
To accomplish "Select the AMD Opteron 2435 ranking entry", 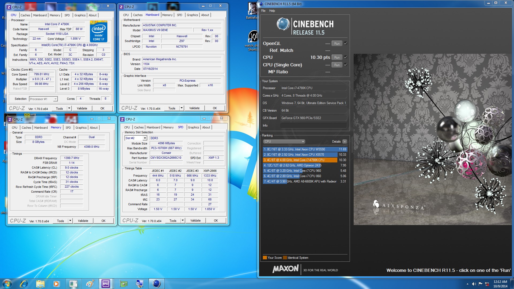I will point(305,165).
